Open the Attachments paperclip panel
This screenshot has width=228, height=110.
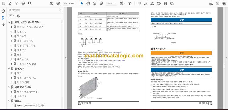(3, 25)
